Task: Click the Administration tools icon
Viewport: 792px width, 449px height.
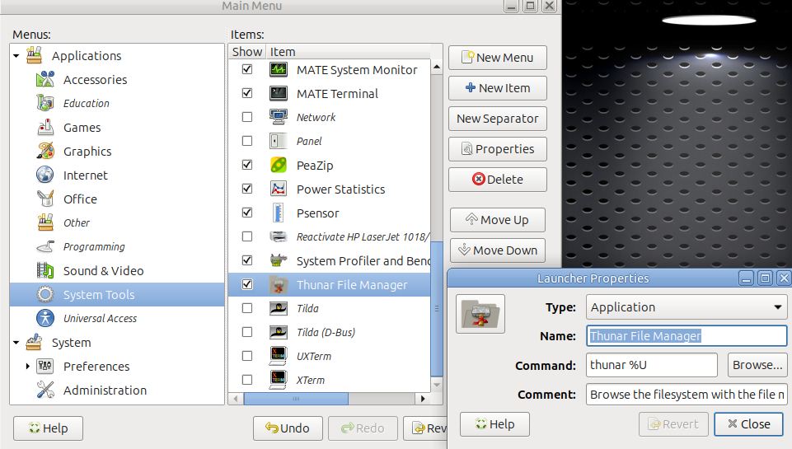Action: (x=45, y=390)
